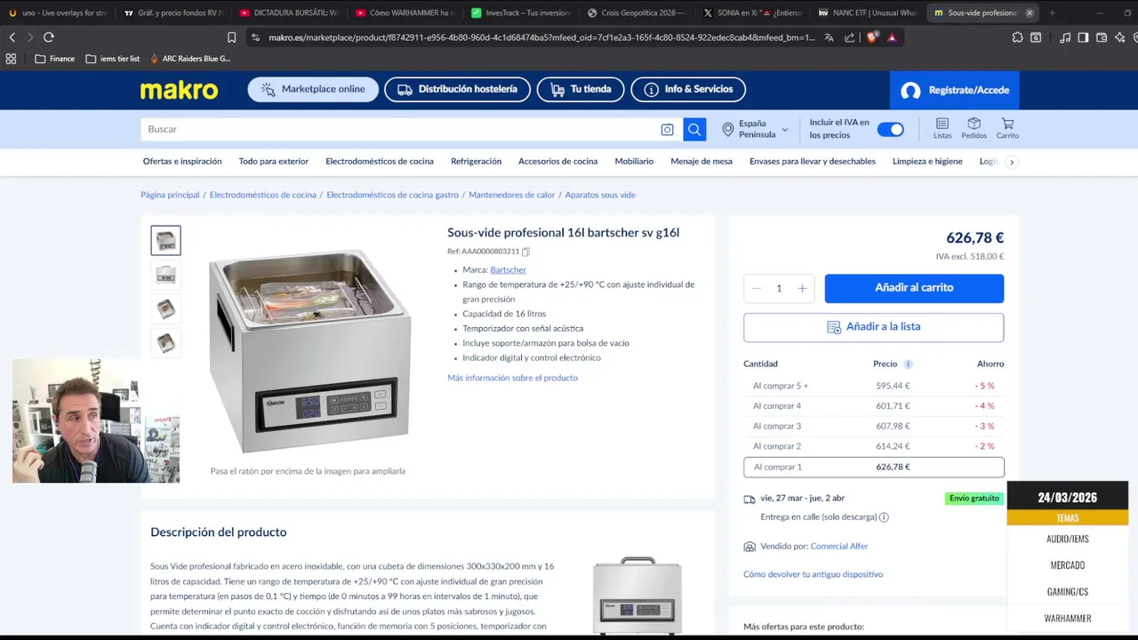Click the camera image-search icon in search box
The height and width of the screenshot is (640, 1138).
(667, 130)
